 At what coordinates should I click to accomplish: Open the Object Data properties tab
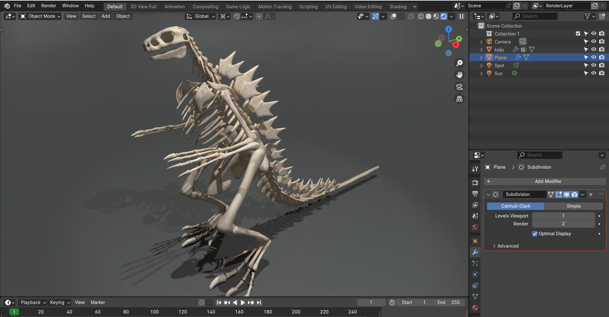click(475, 297)
